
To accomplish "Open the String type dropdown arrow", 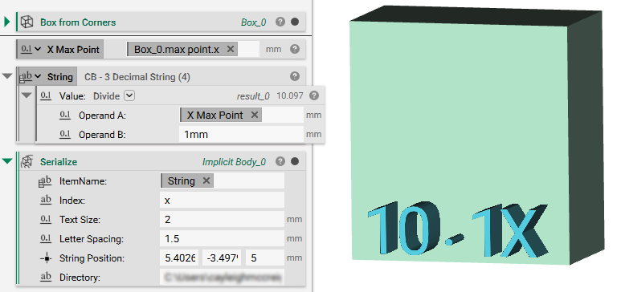I will click(38, 77).
